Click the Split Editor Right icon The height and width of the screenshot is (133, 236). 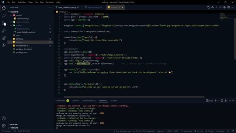coord(229,7)
